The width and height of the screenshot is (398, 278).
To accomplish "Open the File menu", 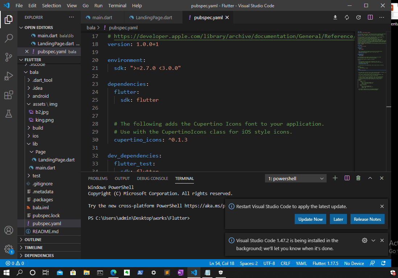I will tap(19, 5).
